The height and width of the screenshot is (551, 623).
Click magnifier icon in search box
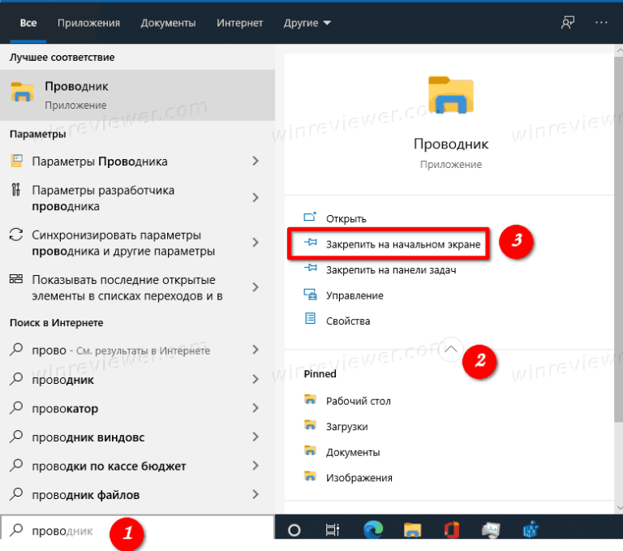[16, 530]
